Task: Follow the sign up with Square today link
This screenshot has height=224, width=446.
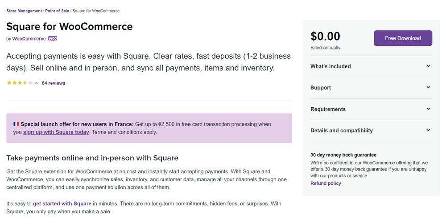Action: tap(56, 132)
